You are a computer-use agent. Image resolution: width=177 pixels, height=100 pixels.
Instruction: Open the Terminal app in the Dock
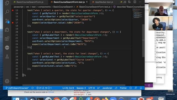click(x=40, y=99)
